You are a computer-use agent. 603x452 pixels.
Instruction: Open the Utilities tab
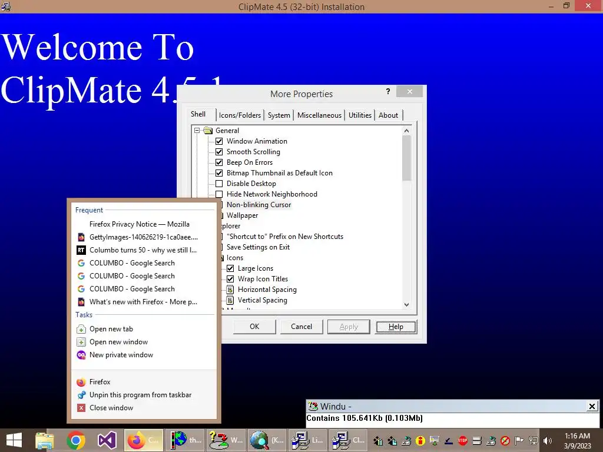point(360,115)
